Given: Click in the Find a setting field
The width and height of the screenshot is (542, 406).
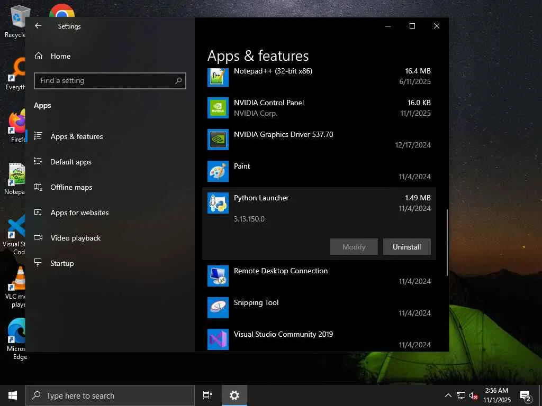Looking at the screenshot, I should pos(110,80).
